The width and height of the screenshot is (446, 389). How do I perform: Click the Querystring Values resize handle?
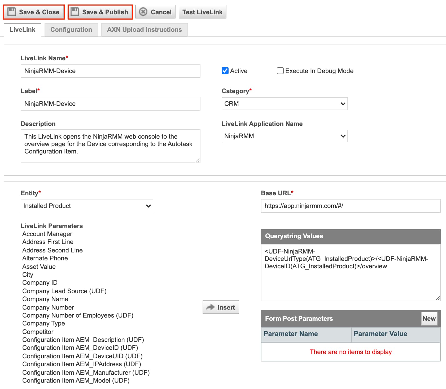pyautogui.click(x=438, y=298)
